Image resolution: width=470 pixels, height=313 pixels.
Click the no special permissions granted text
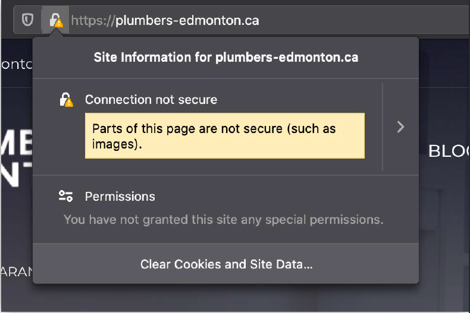click(223, 220)
